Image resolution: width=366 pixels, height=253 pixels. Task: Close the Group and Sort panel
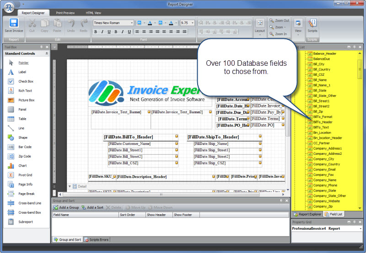click(x=287, y=200)
